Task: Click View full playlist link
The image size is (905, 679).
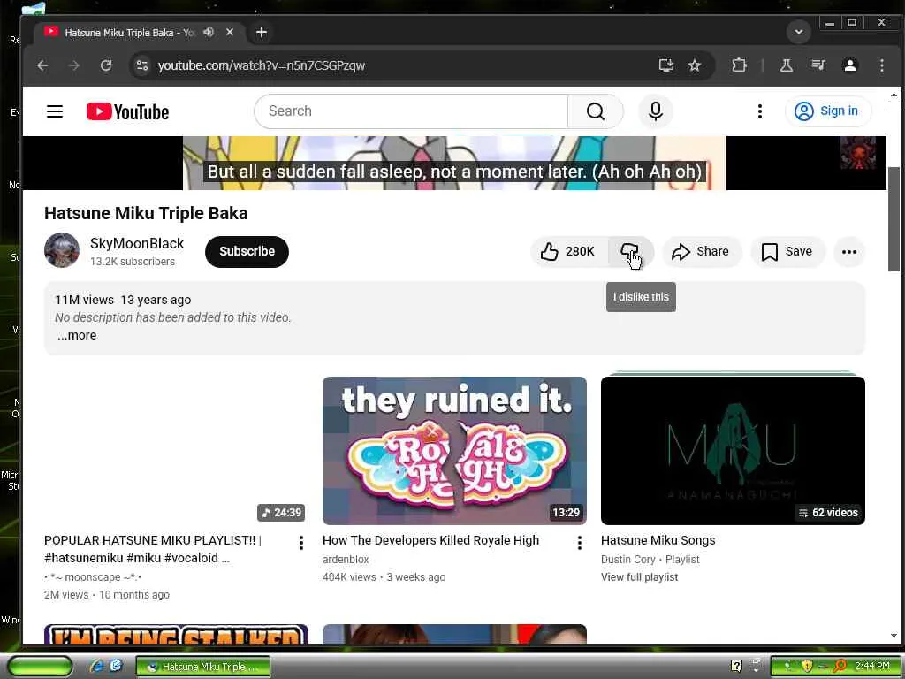Action: click(640, 576)
